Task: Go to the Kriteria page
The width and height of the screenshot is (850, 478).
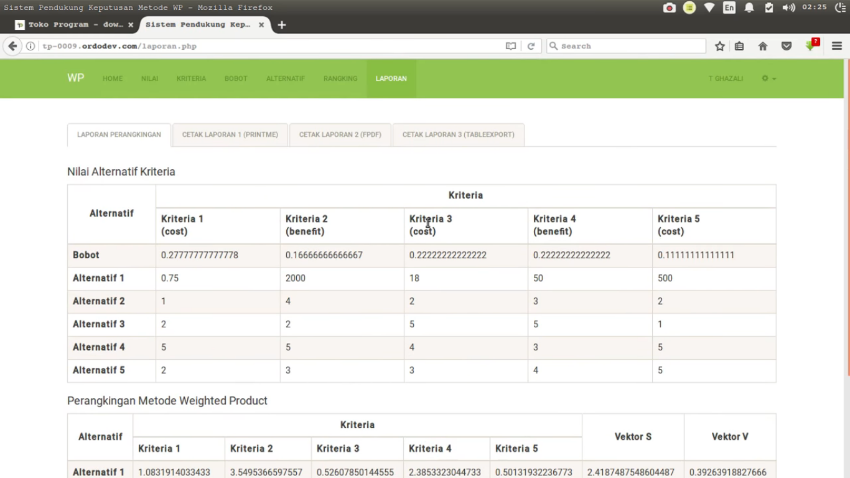Action: pos(191,78)
